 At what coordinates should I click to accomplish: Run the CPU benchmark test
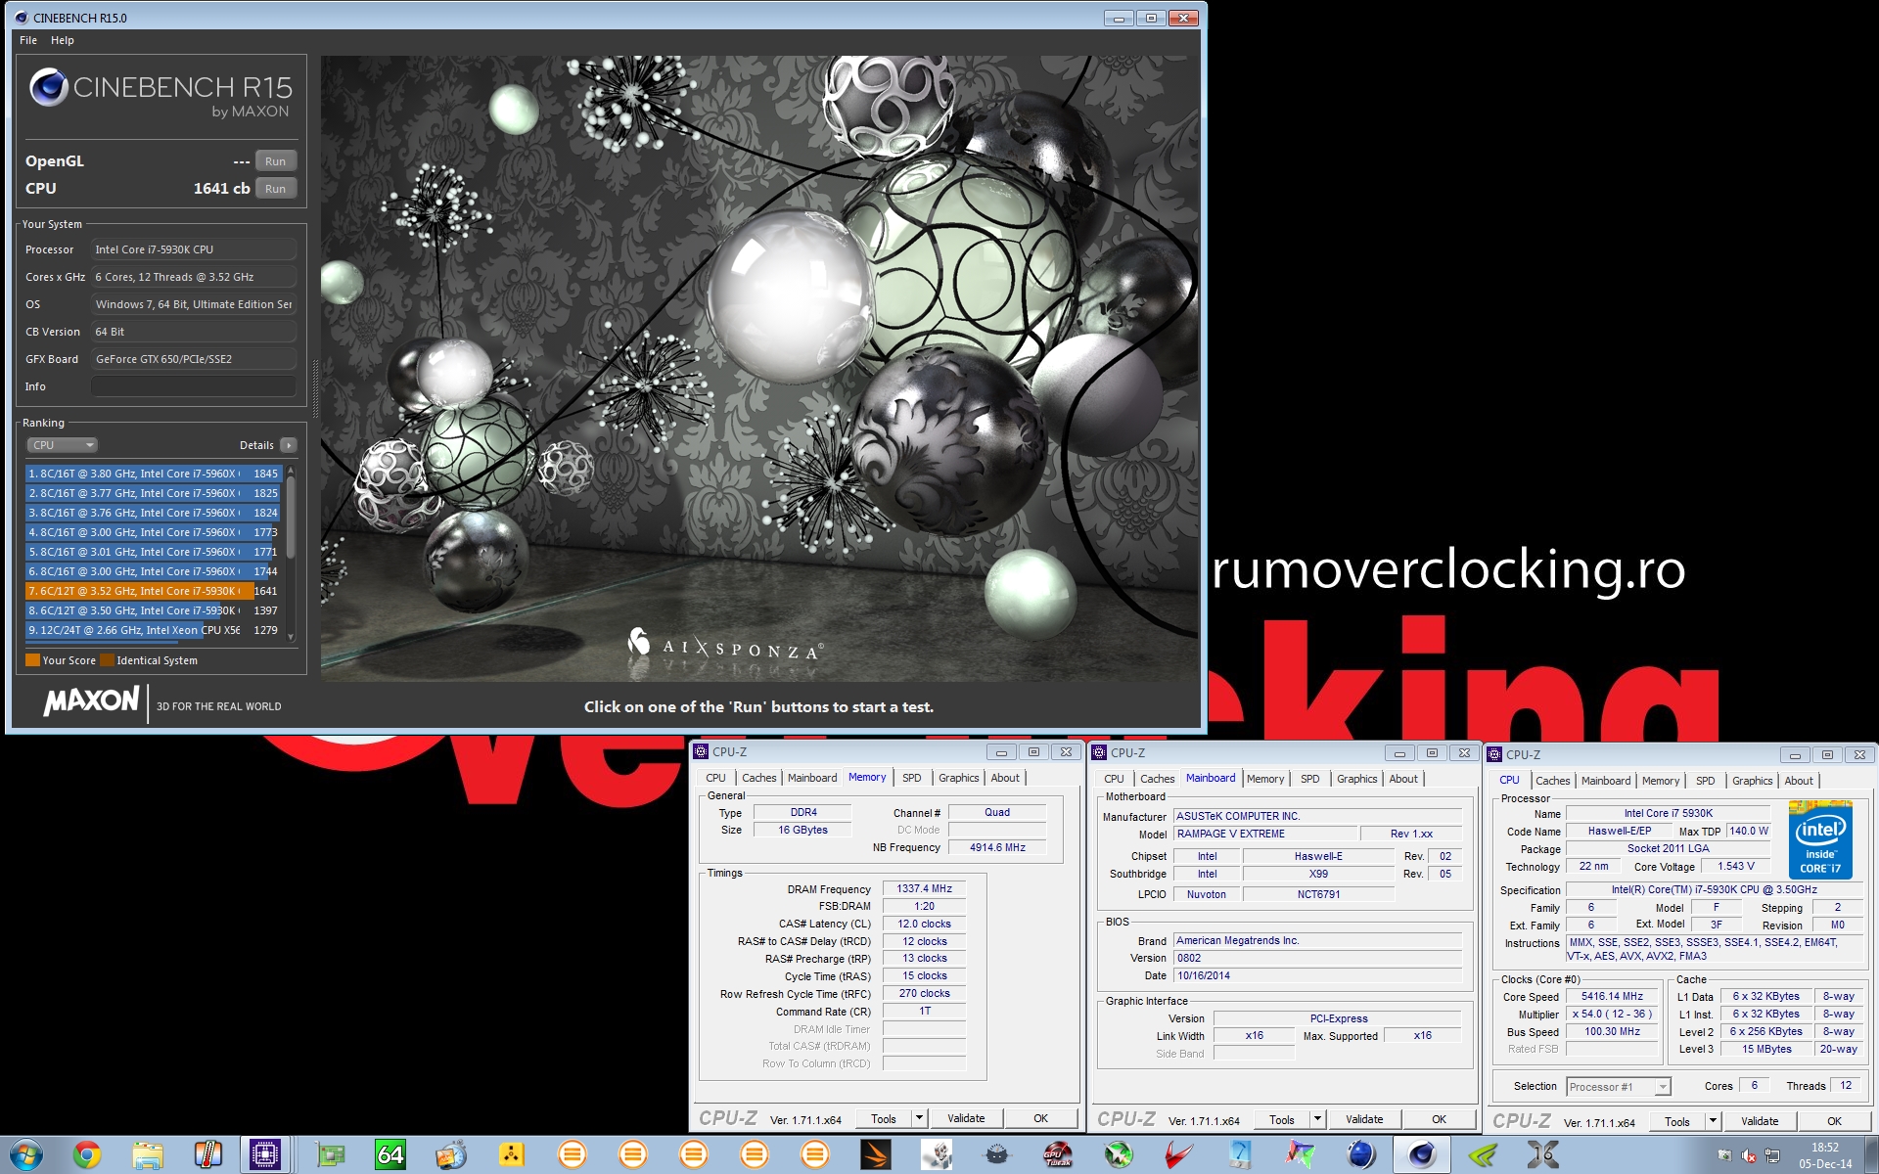276,189
